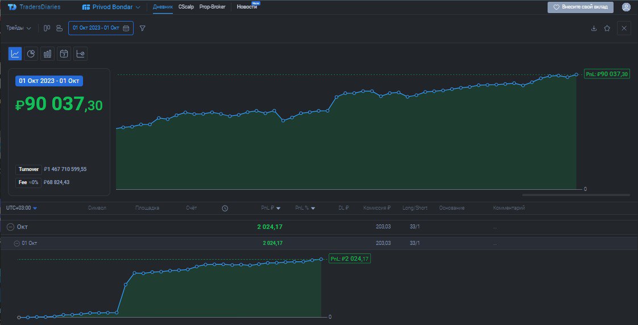This screenshot has height=325, width=638.
Task: Click the ₽90 037,30 total PnL value
Action: pos(59,105)
